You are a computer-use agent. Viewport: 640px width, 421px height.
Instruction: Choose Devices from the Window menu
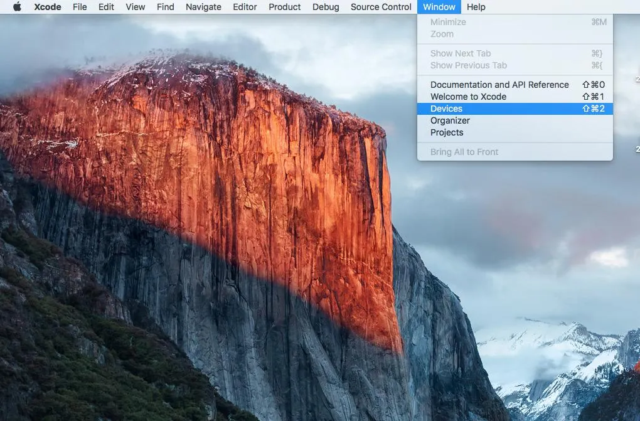point(515,109)
